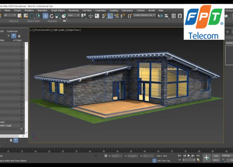Click the Mirror tool icon
The height and width of the screenshot is (167, 233).
coord(161,16)
